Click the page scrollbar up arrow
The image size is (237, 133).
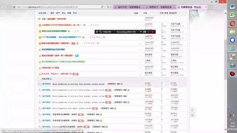point(226,13)
